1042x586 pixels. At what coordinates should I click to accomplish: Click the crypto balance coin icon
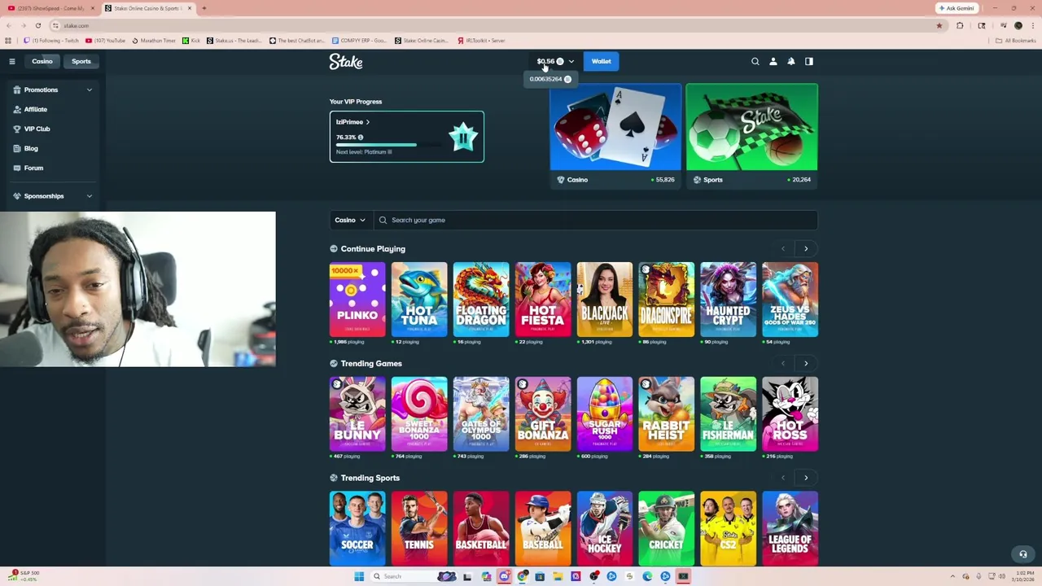[560, 61]
